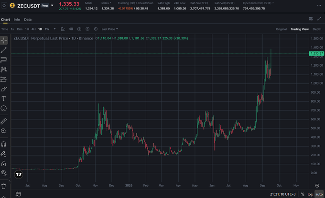Toggle log scale mode
The image size is (325, 198).
click(x=310, y=194)
